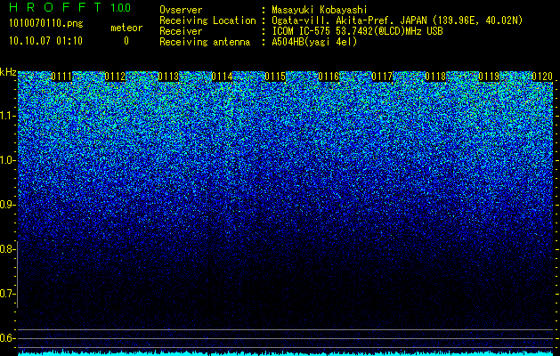Click the 0112 time marker

115,77
